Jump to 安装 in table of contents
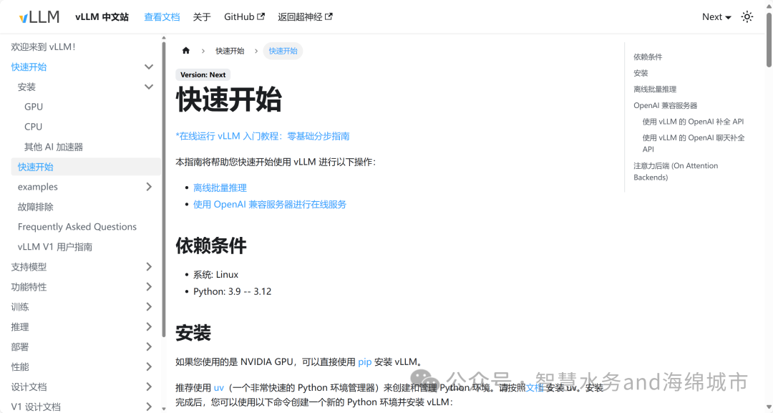Screen dimensions: 773x413 [x=641, y=73]
